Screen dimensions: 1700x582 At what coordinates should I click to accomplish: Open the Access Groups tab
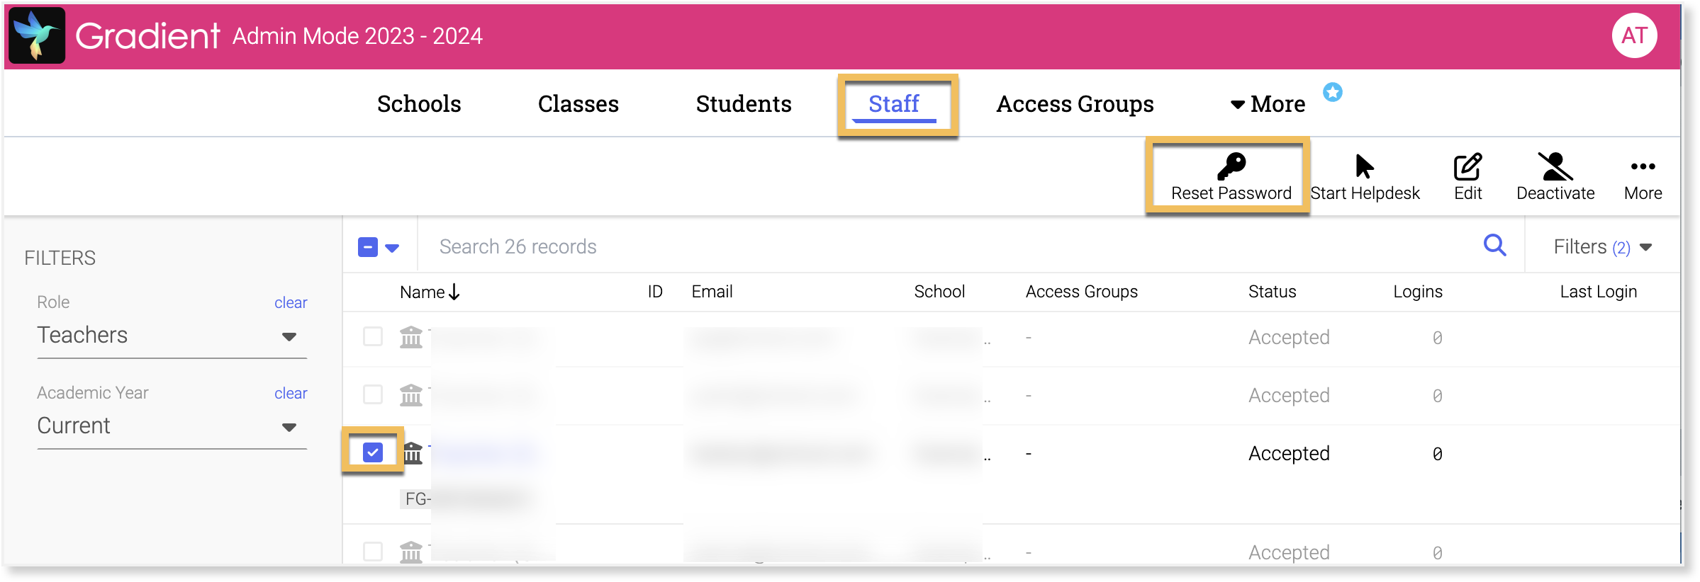tap(1075, 104)
